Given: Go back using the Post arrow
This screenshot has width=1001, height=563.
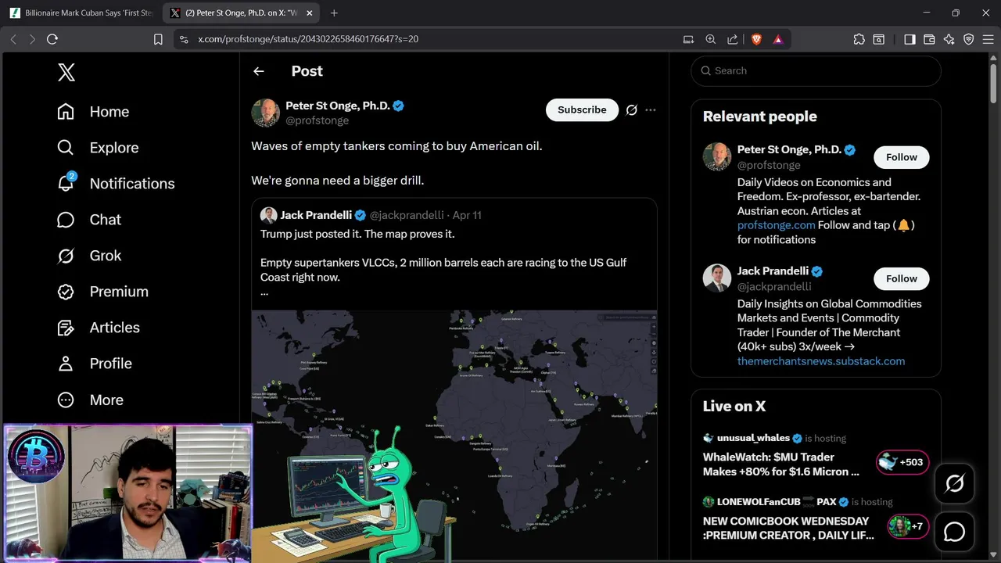Looking at the screenshot, I should click(259, 71).
